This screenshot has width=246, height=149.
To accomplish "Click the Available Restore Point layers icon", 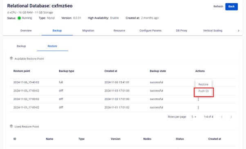I will pyautogui.click(x=11, y=58).
